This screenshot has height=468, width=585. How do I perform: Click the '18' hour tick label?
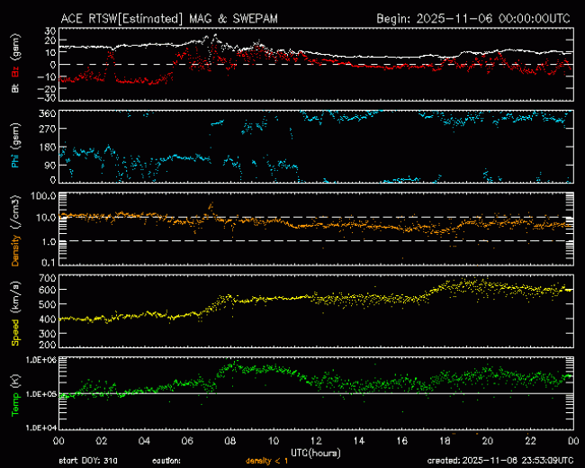(445, 441)
